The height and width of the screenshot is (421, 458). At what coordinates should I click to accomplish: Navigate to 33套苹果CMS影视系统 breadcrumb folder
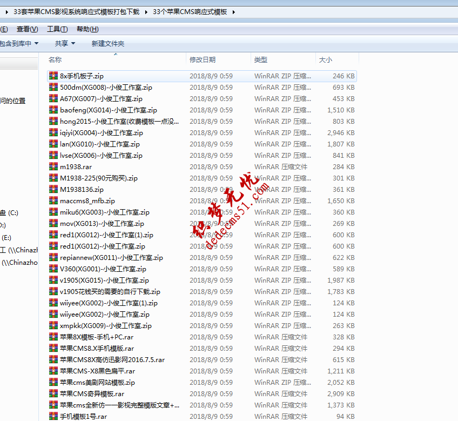76,12
